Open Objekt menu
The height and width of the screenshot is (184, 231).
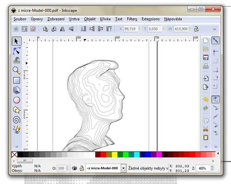coord(90,19)
